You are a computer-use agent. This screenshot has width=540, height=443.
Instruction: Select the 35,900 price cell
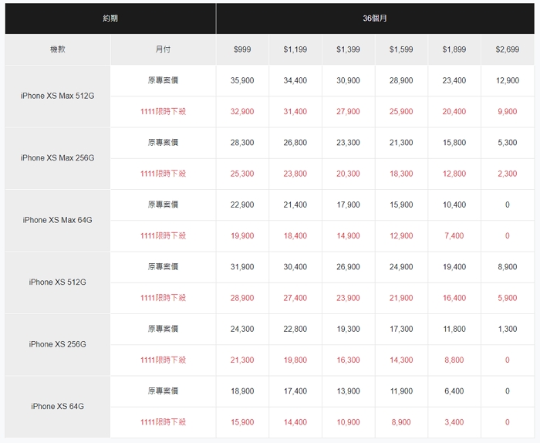pyautogui.click(x=242, y=80)
